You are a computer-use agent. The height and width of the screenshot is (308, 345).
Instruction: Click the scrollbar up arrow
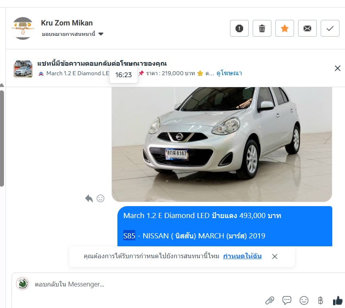[x=2, y=85]
